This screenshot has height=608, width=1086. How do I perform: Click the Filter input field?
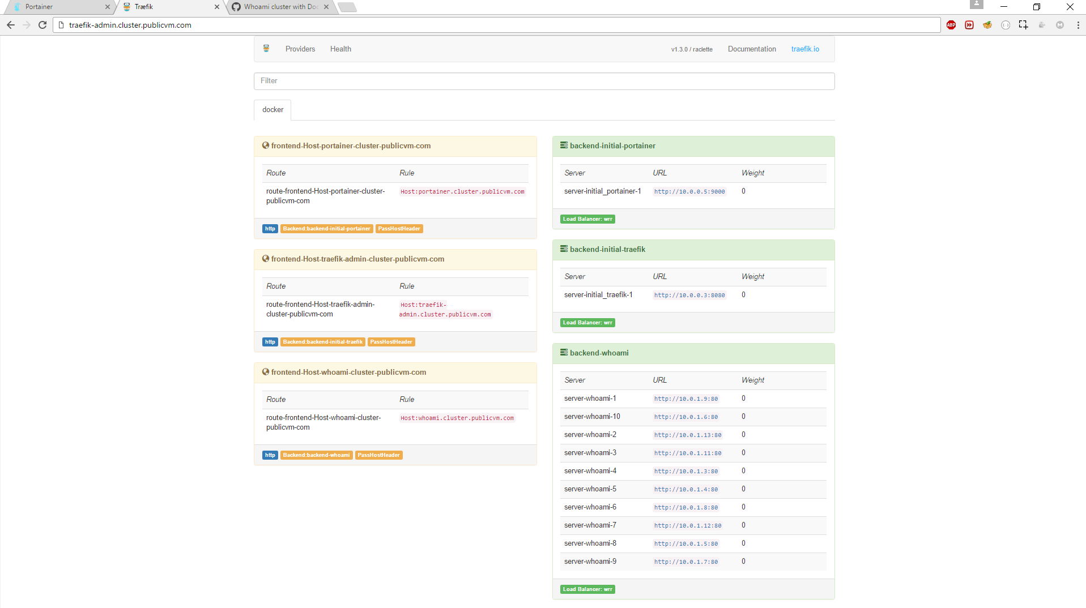click(543, 81)
